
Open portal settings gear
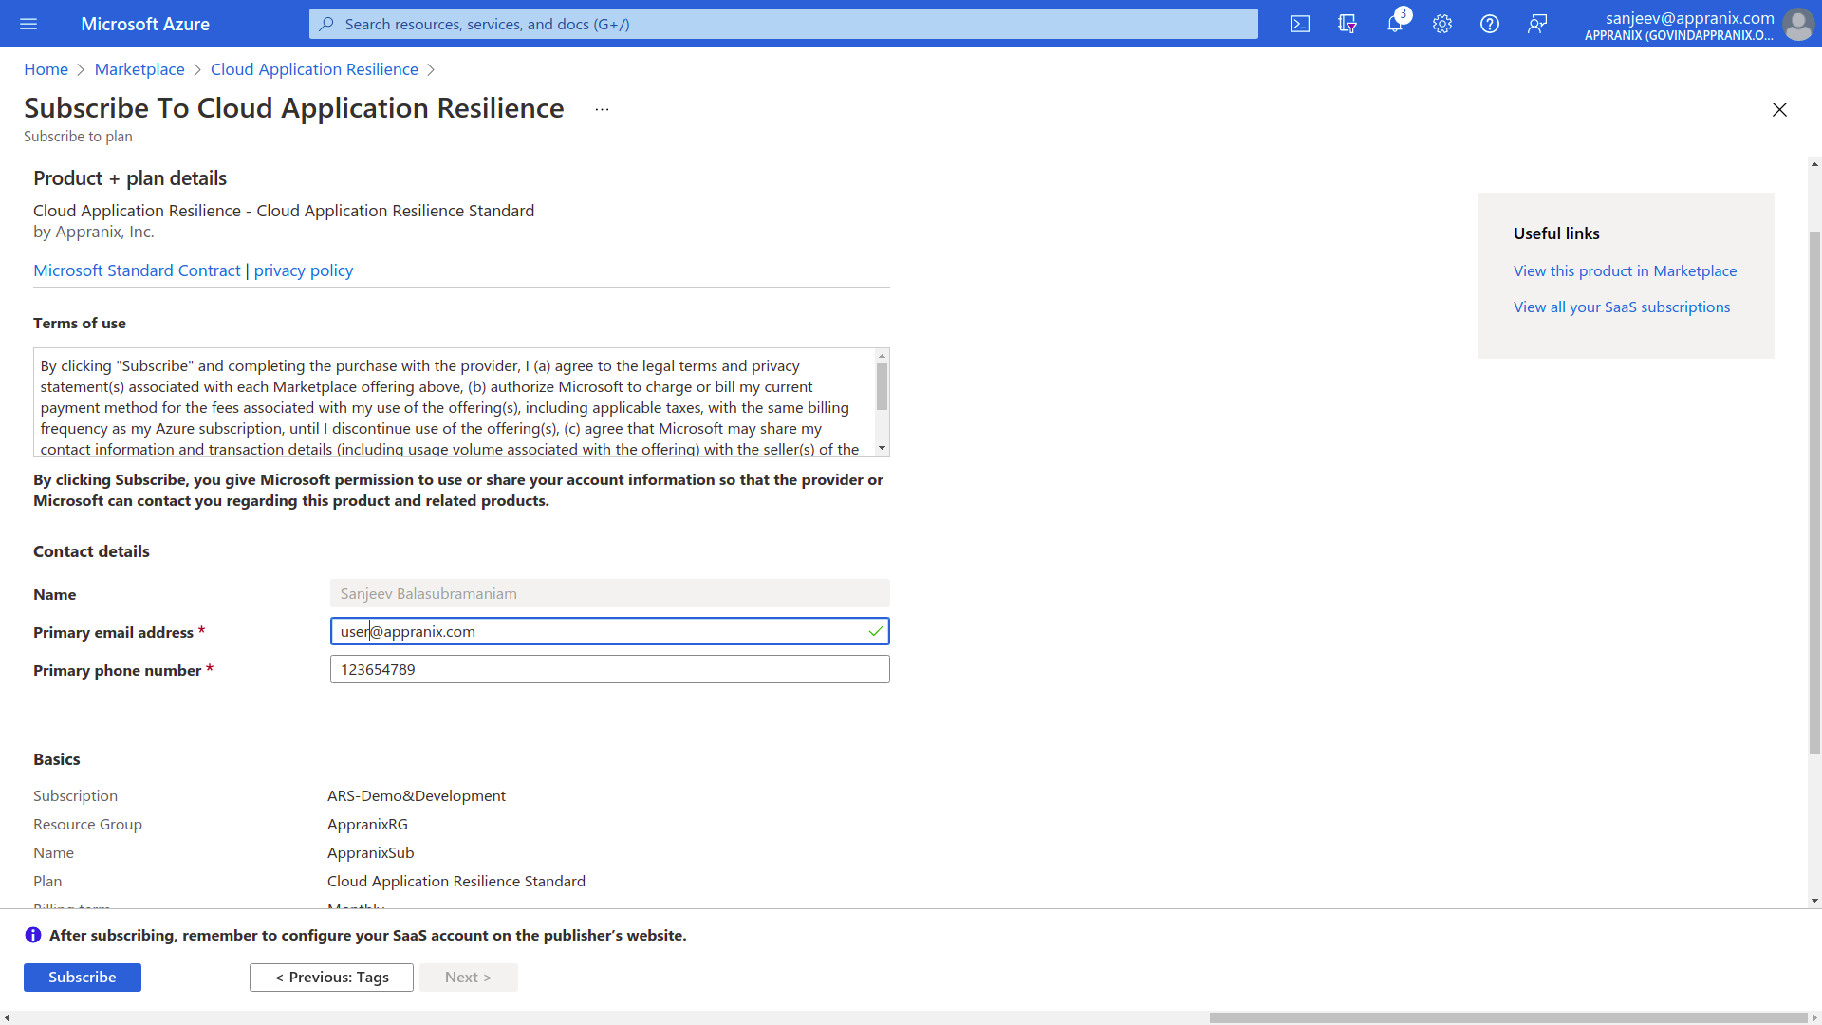coord(1442,24)
